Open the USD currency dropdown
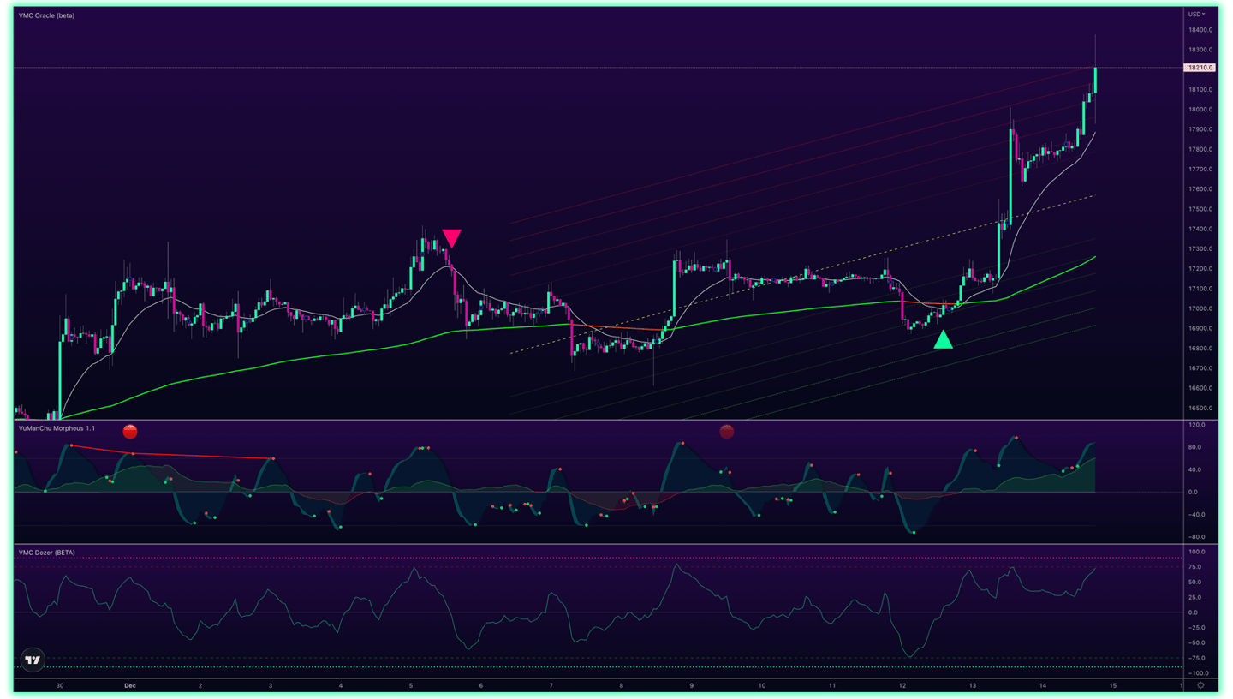Image resolution: width=1233 pixels, height=699 pixels. (1196, 14)
